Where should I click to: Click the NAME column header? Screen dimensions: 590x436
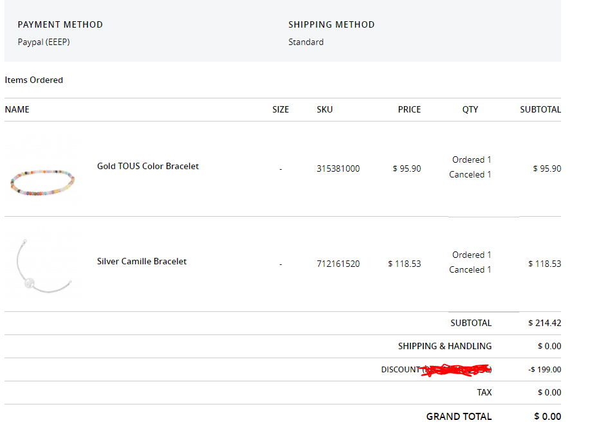17,109
